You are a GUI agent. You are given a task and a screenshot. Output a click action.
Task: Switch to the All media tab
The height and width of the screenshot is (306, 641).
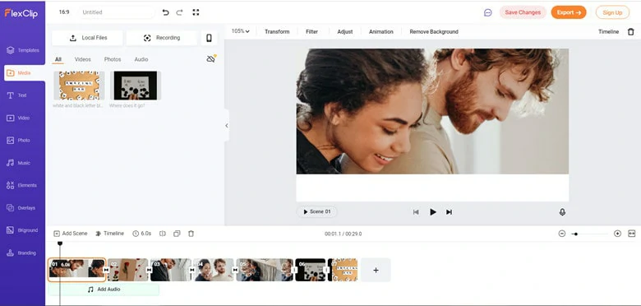58,60
